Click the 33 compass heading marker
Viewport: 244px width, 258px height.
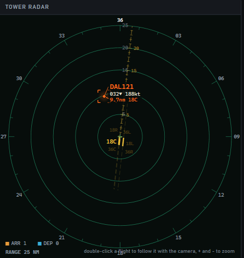62,36
